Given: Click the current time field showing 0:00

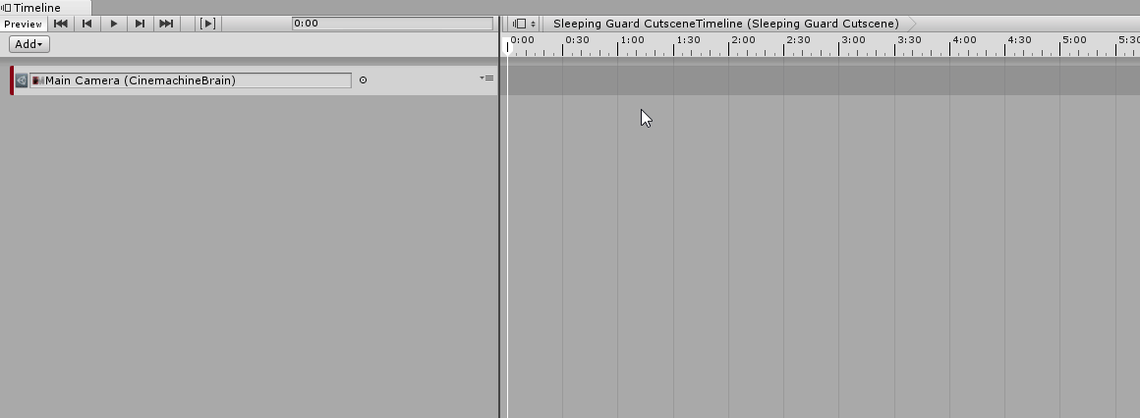Looking at the screenshot, I should click(x=392, y=24).
